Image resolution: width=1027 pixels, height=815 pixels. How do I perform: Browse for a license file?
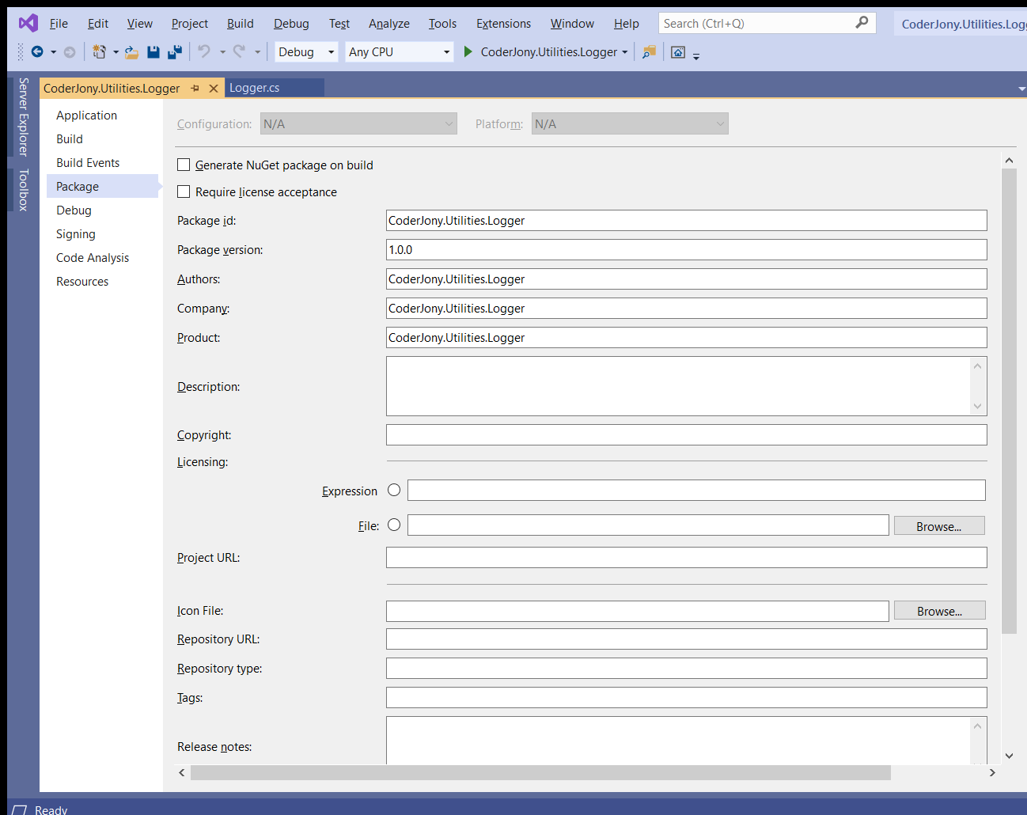pos(939,526)
